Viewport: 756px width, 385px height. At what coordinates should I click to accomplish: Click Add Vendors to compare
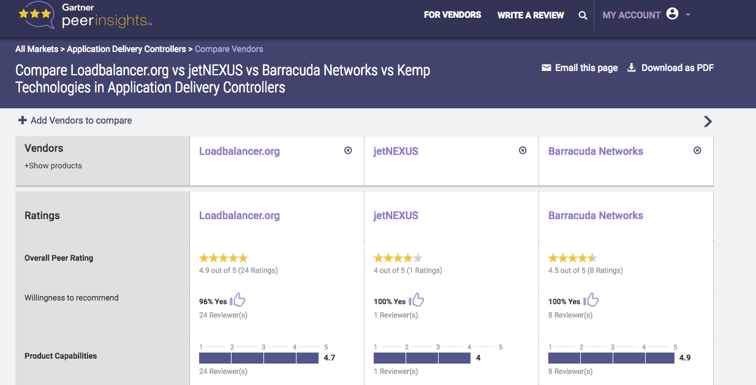tap(81, 121)
